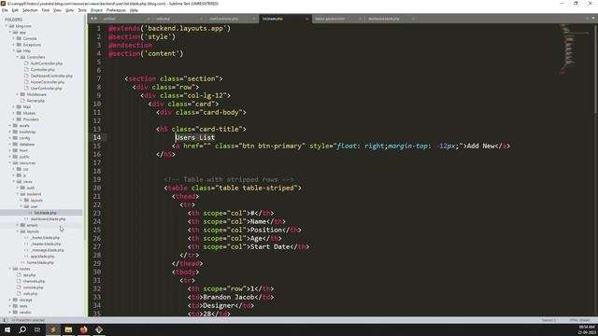This screenshot has height=336, width=598.
Task: Open Firefox from the taskbar
Action: click(83, 329)
